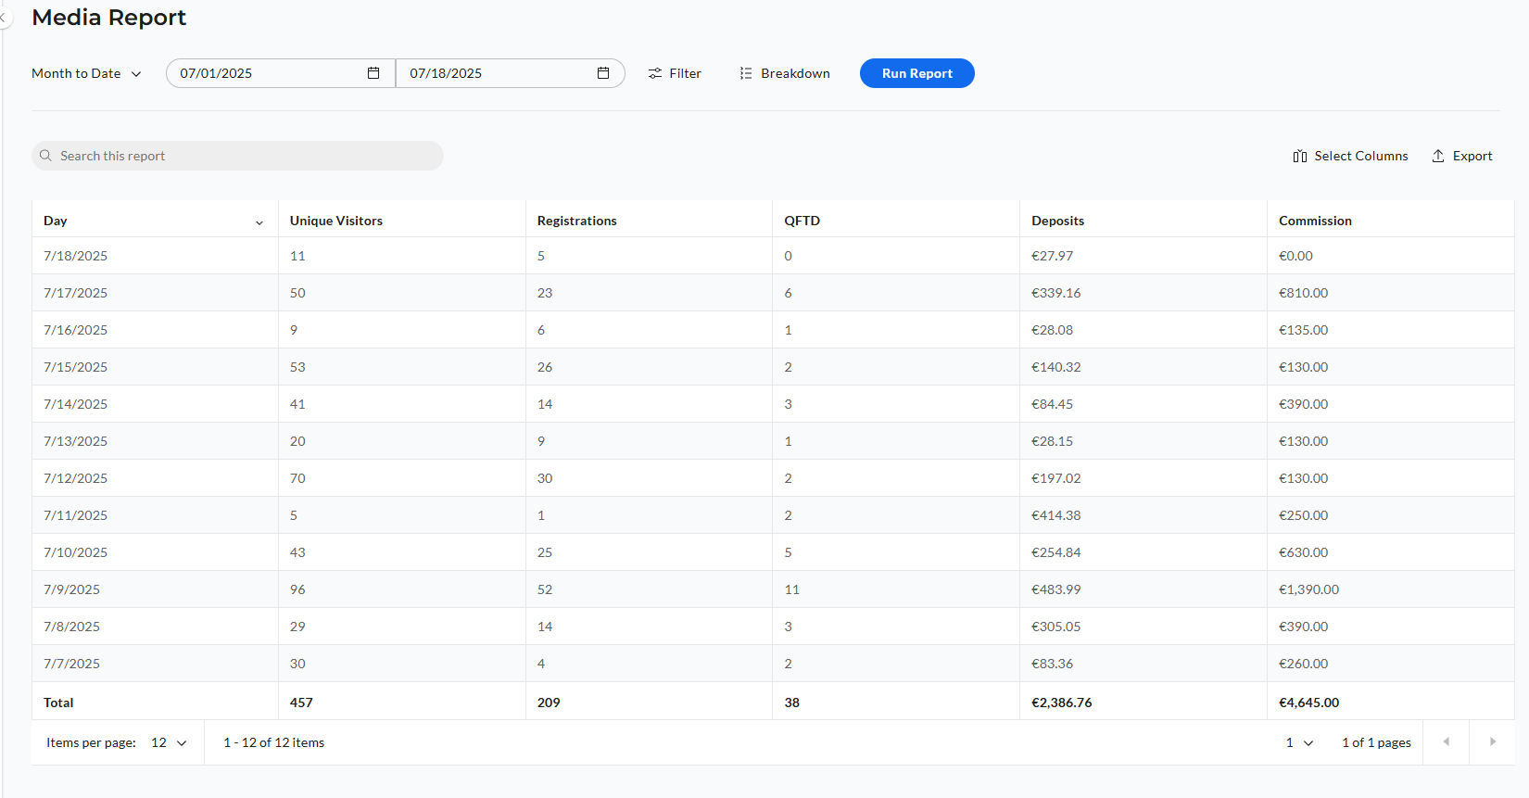Click the Total row label

point(58,703)
